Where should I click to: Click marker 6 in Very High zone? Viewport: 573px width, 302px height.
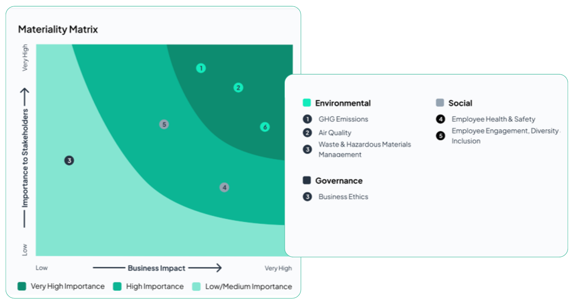[265, 127]
